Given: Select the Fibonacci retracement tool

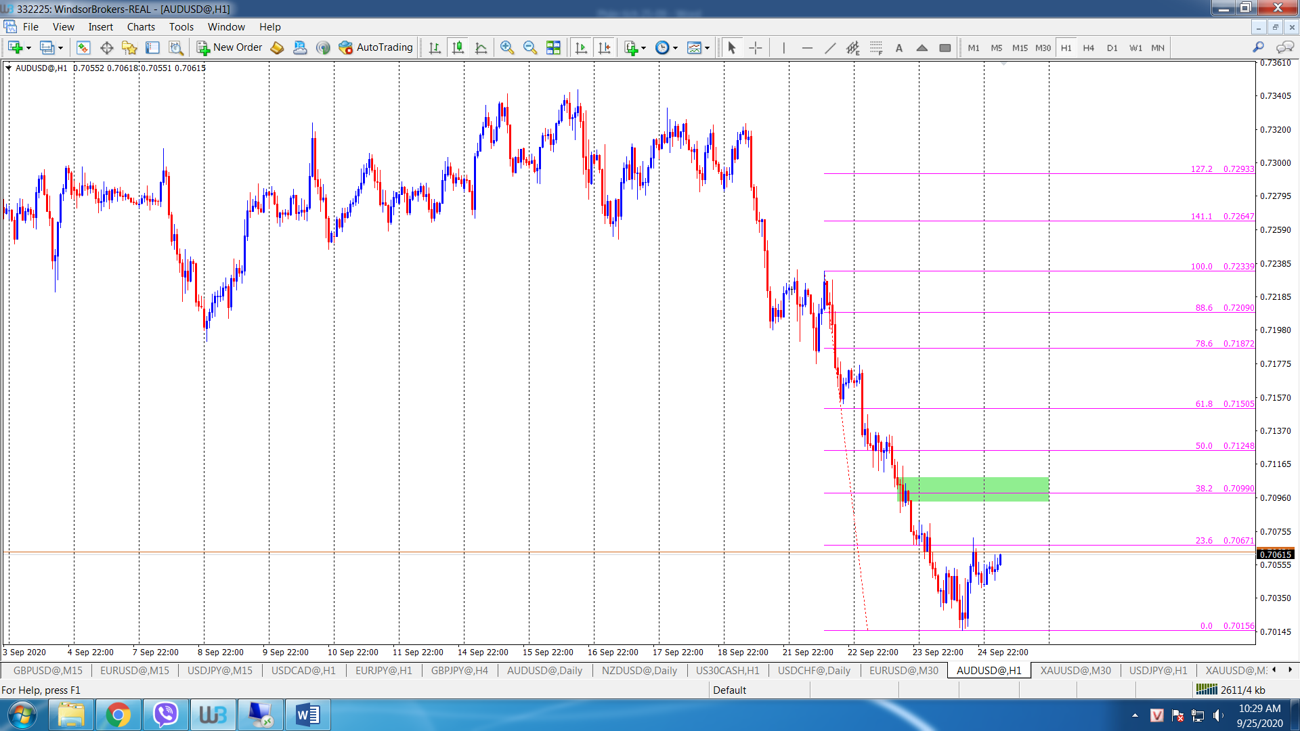Looking at the screenshot, I should point(876,47).
